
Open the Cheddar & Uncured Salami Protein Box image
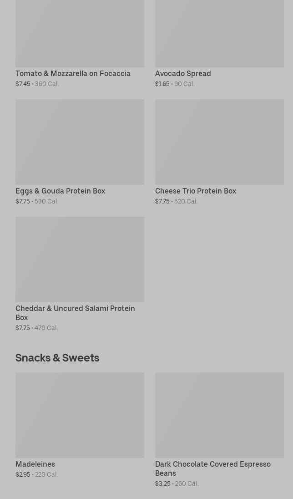click(x=80, y=260)
